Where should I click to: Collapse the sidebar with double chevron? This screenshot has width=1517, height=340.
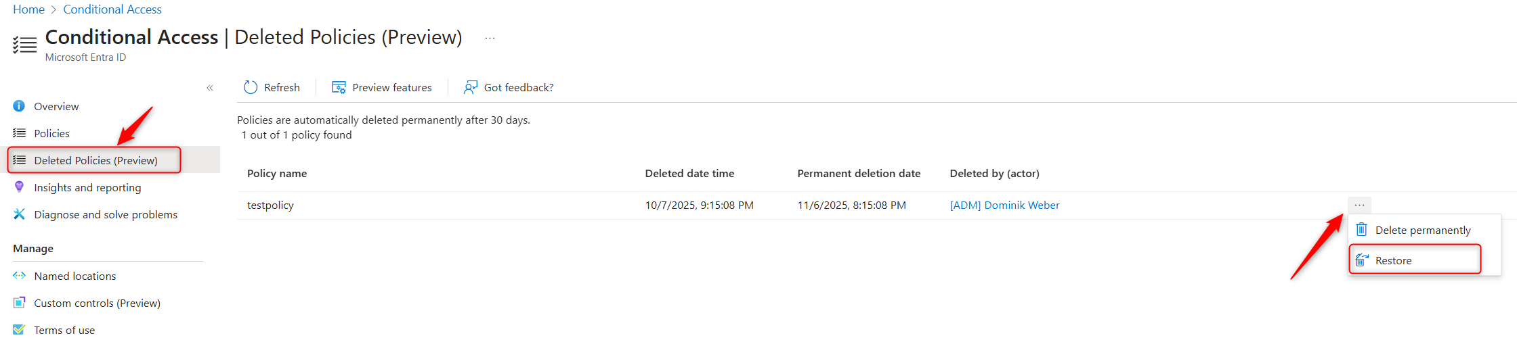pyautogui.click(x=210, y=88)
